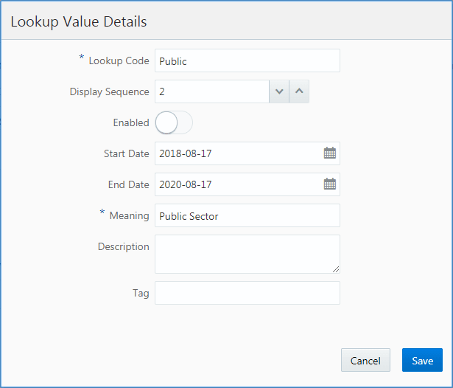Click the Lookup Value Details dialog title

tap(79, 22)
